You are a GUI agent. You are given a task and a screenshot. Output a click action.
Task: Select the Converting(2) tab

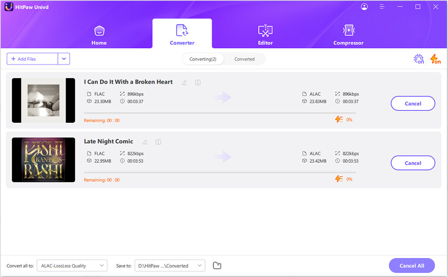point(203,59)
